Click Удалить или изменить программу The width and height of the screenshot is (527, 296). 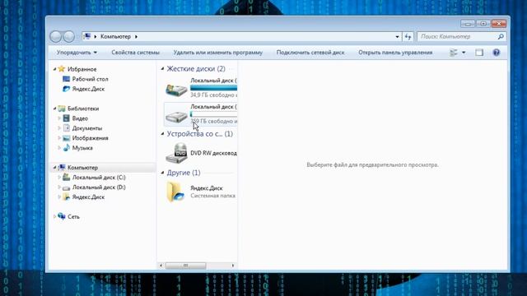(217, 53)
